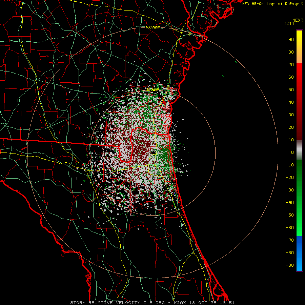Click the 60 value on the velocity scale

[291, 77]
